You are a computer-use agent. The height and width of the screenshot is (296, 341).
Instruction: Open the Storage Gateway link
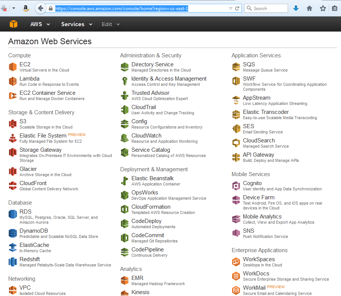pos(41,150)
